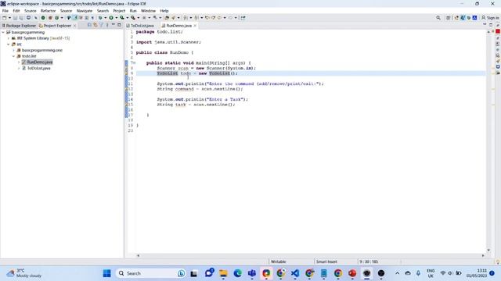Select RunDemo.java in the explorer
Screen dimensions: 501x281
(37, 62)
